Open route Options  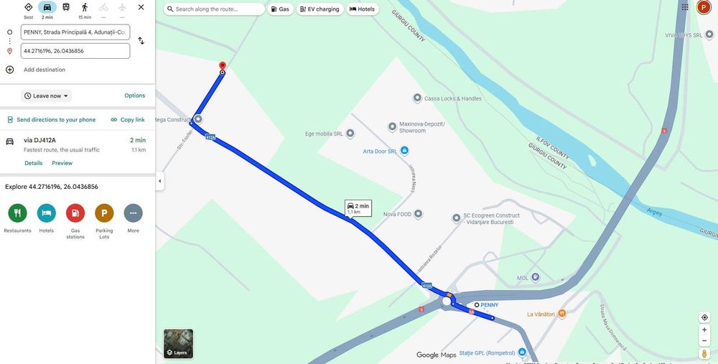click(x=135, y=95)
